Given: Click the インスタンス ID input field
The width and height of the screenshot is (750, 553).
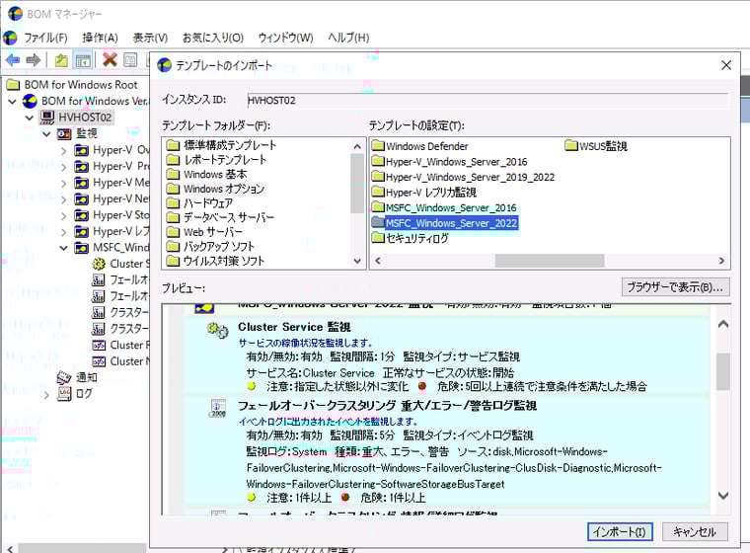Looking at the screenshot, I should coord(487,100).
